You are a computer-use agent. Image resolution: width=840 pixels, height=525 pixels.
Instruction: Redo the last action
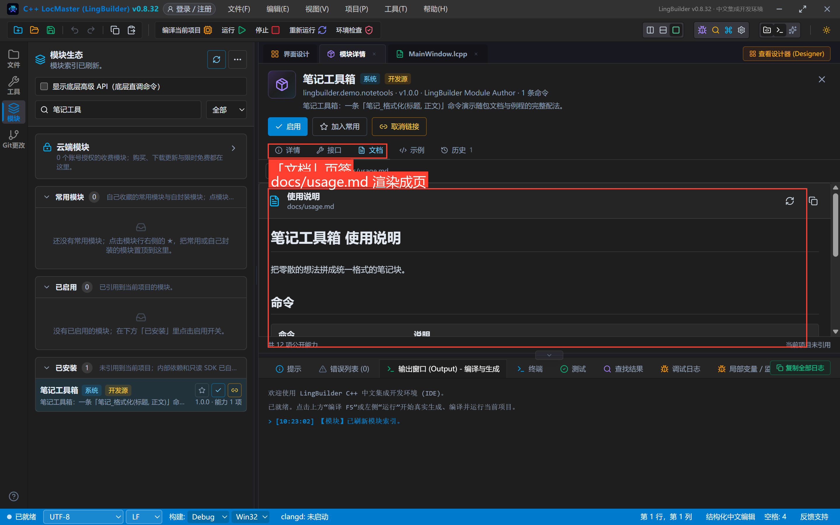pos(91,30)
